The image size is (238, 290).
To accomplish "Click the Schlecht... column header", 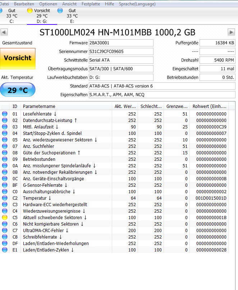I will (151, 107).
